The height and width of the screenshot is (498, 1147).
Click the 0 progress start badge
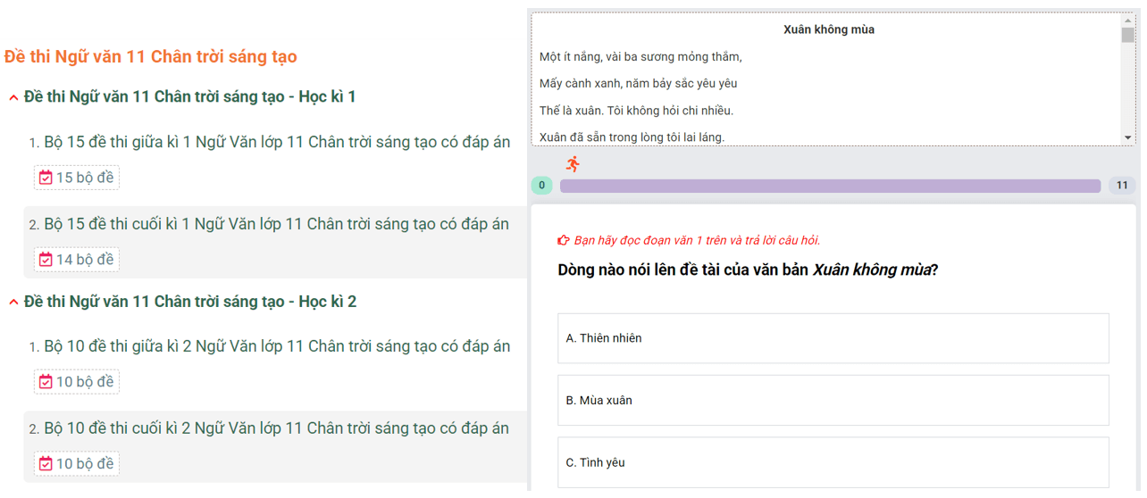pyautogui.click(x=541, y=186)
